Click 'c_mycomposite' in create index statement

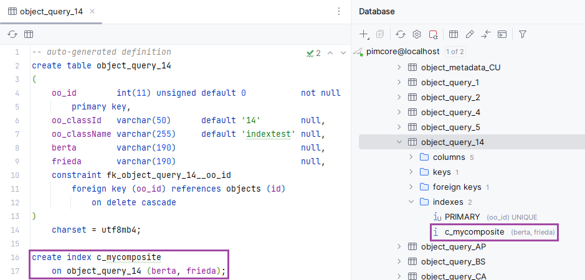click(x=129, y=257)
